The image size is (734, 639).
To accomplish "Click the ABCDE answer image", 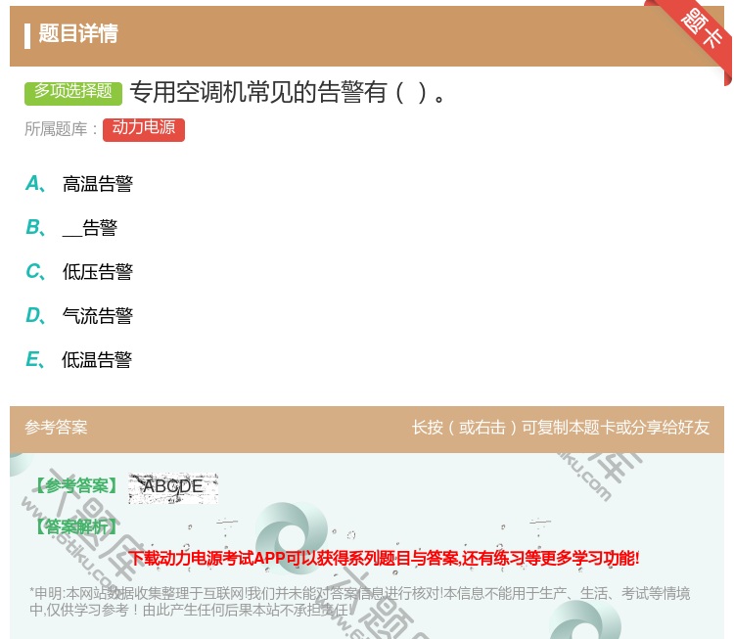I will pos(173,487).
